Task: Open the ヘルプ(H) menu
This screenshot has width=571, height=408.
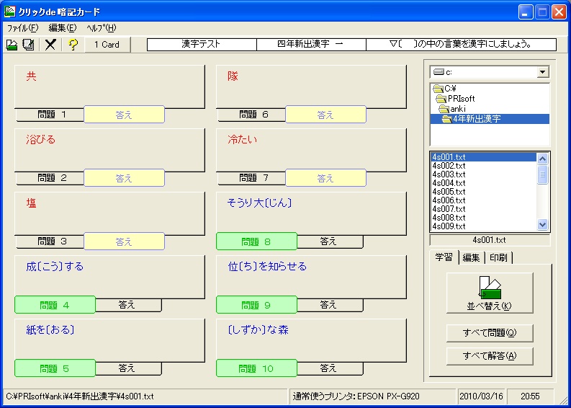Action: [102, 28]
